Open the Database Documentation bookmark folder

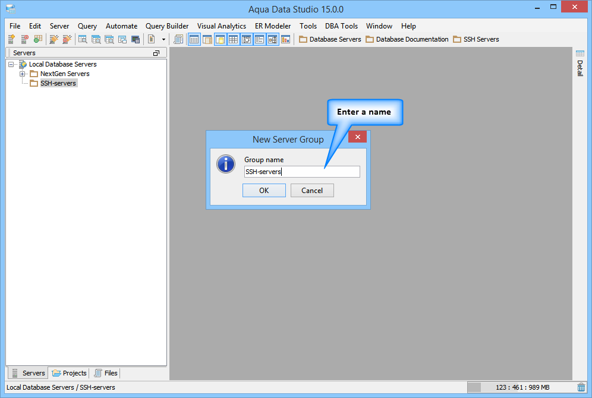tap(407, 39)
